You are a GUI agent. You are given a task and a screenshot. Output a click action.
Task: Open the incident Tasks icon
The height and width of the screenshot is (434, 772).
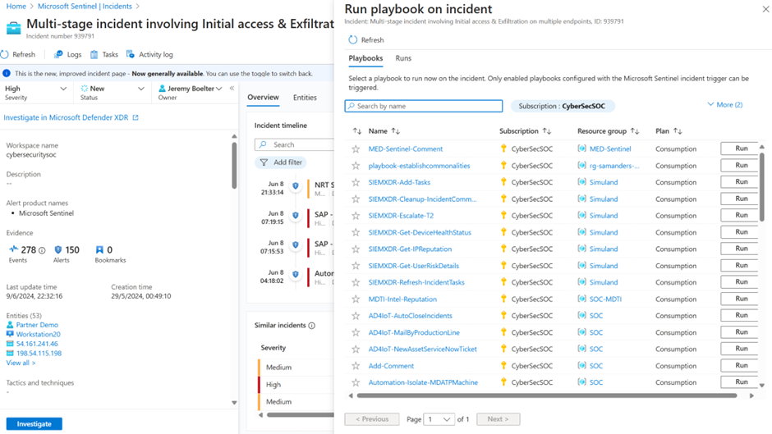coord(94,54)
